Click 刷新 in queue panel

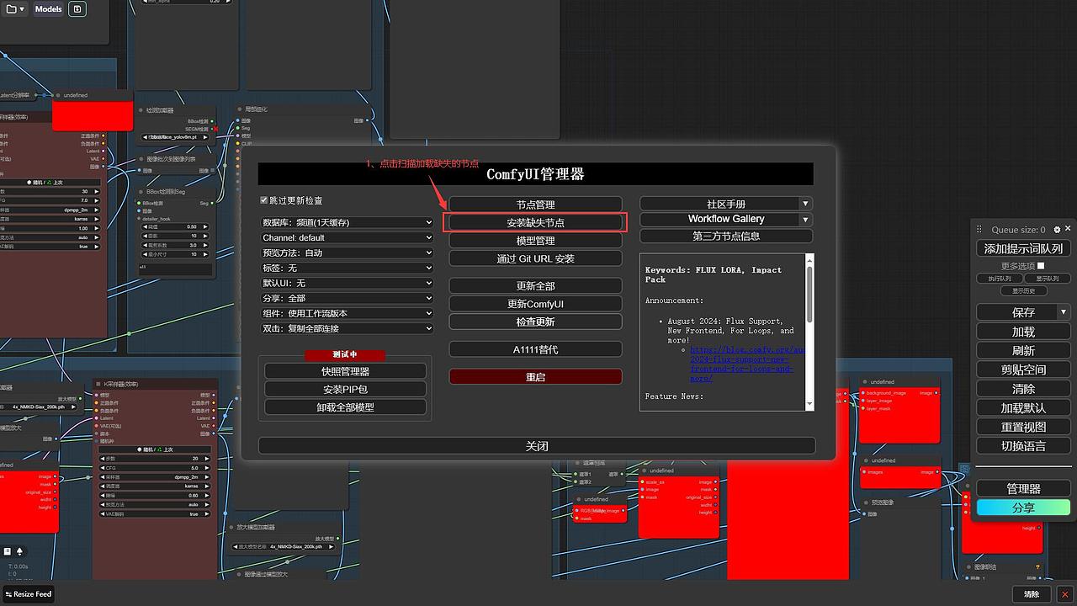1023,351
